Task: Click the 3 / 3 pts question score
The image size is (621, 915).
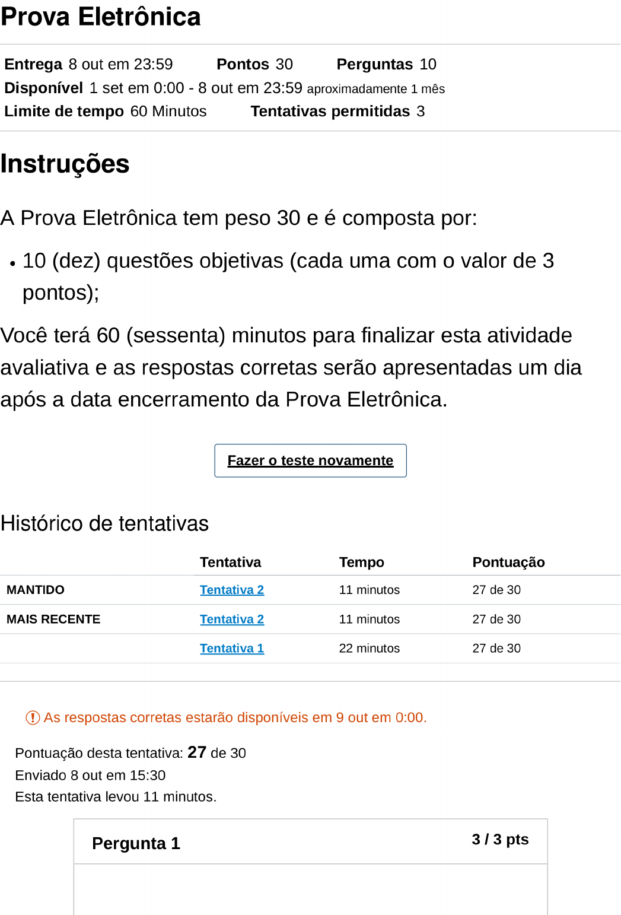Action: (x=500, y=840)
